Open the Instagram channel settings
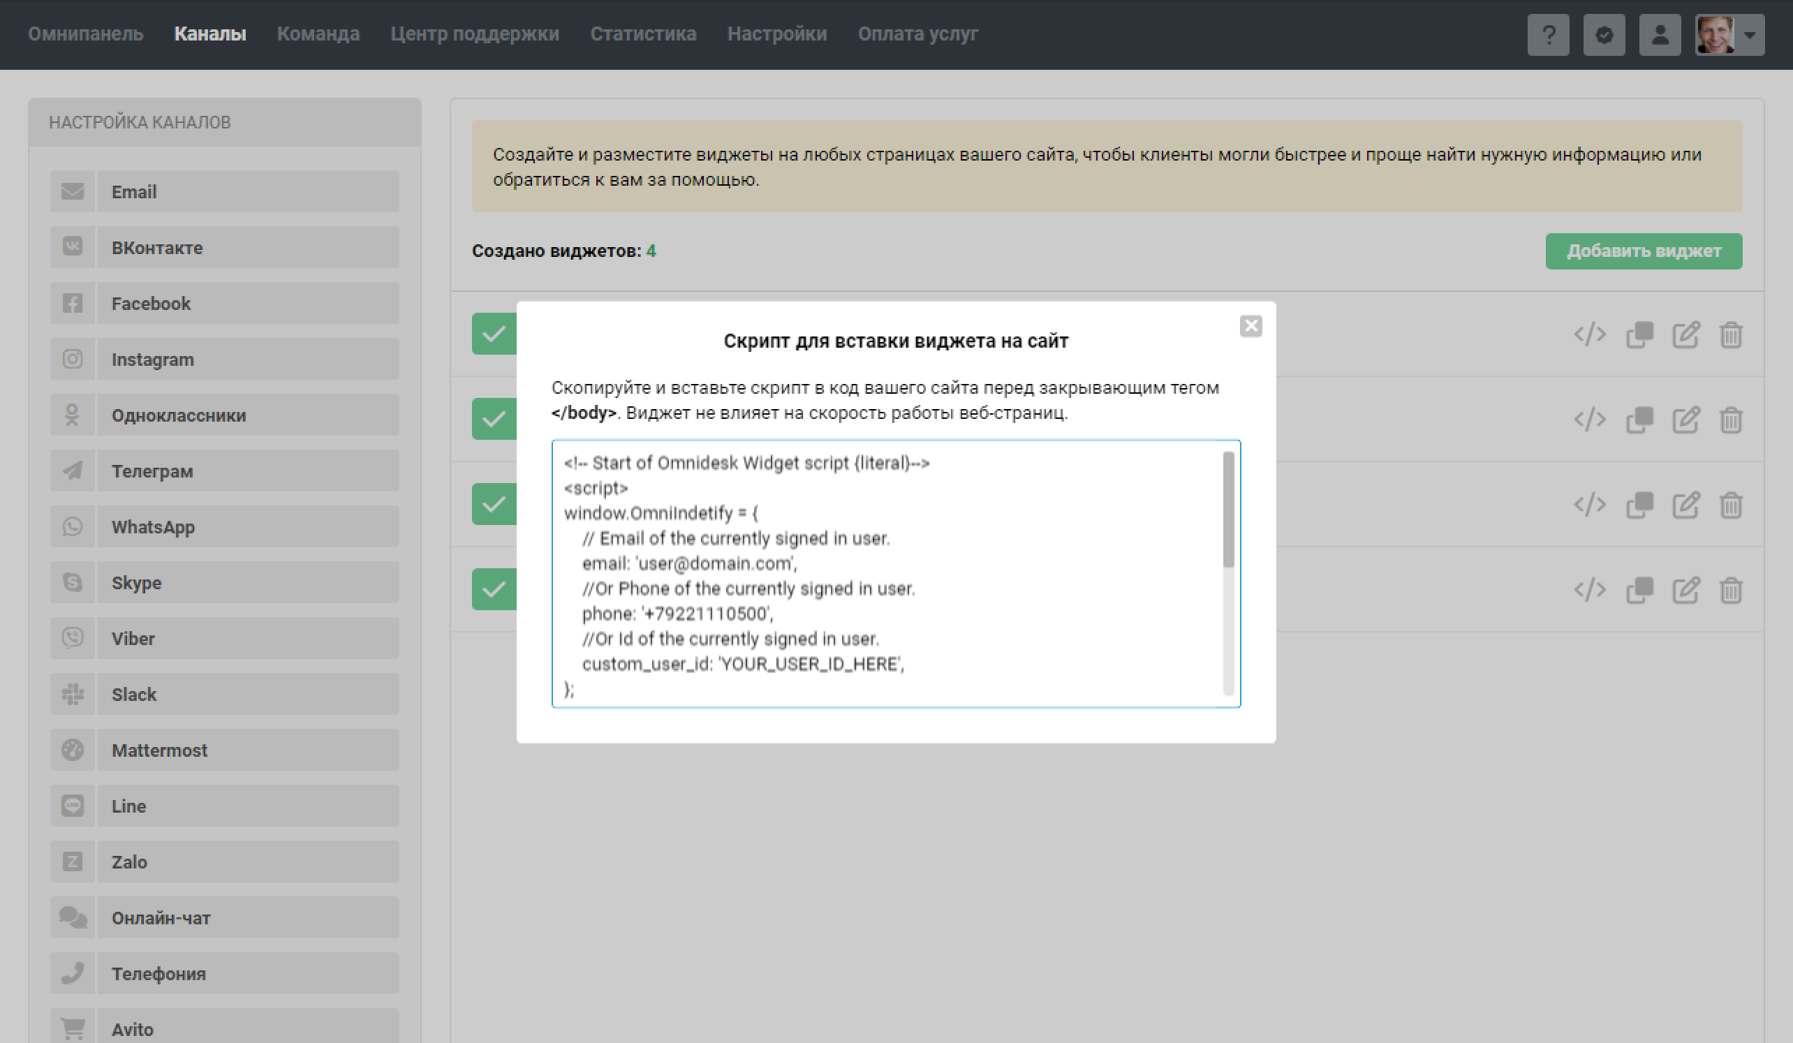1793x1043 pixels. tap(224, 360)
